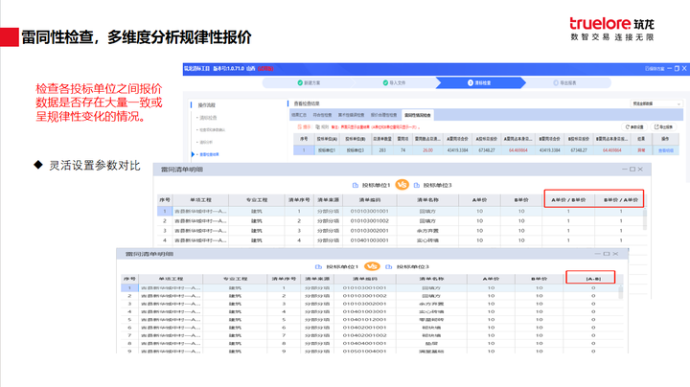
Task: Open the 参数设置 settings button
Action: click(x=633, y=126)
